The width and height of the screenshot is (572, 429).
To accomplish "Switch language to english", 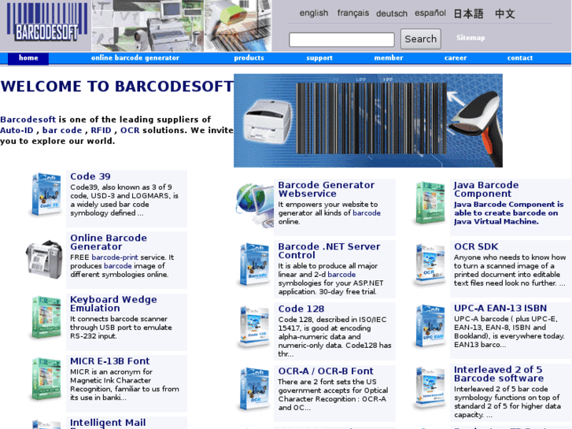I will 314,13.
